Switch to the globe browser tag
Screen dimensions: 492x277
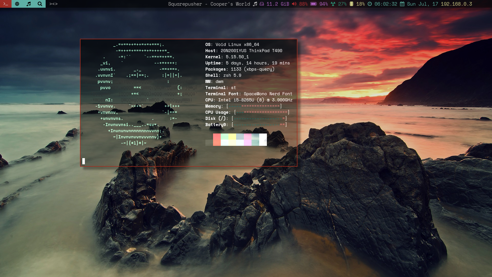(17, 4)
